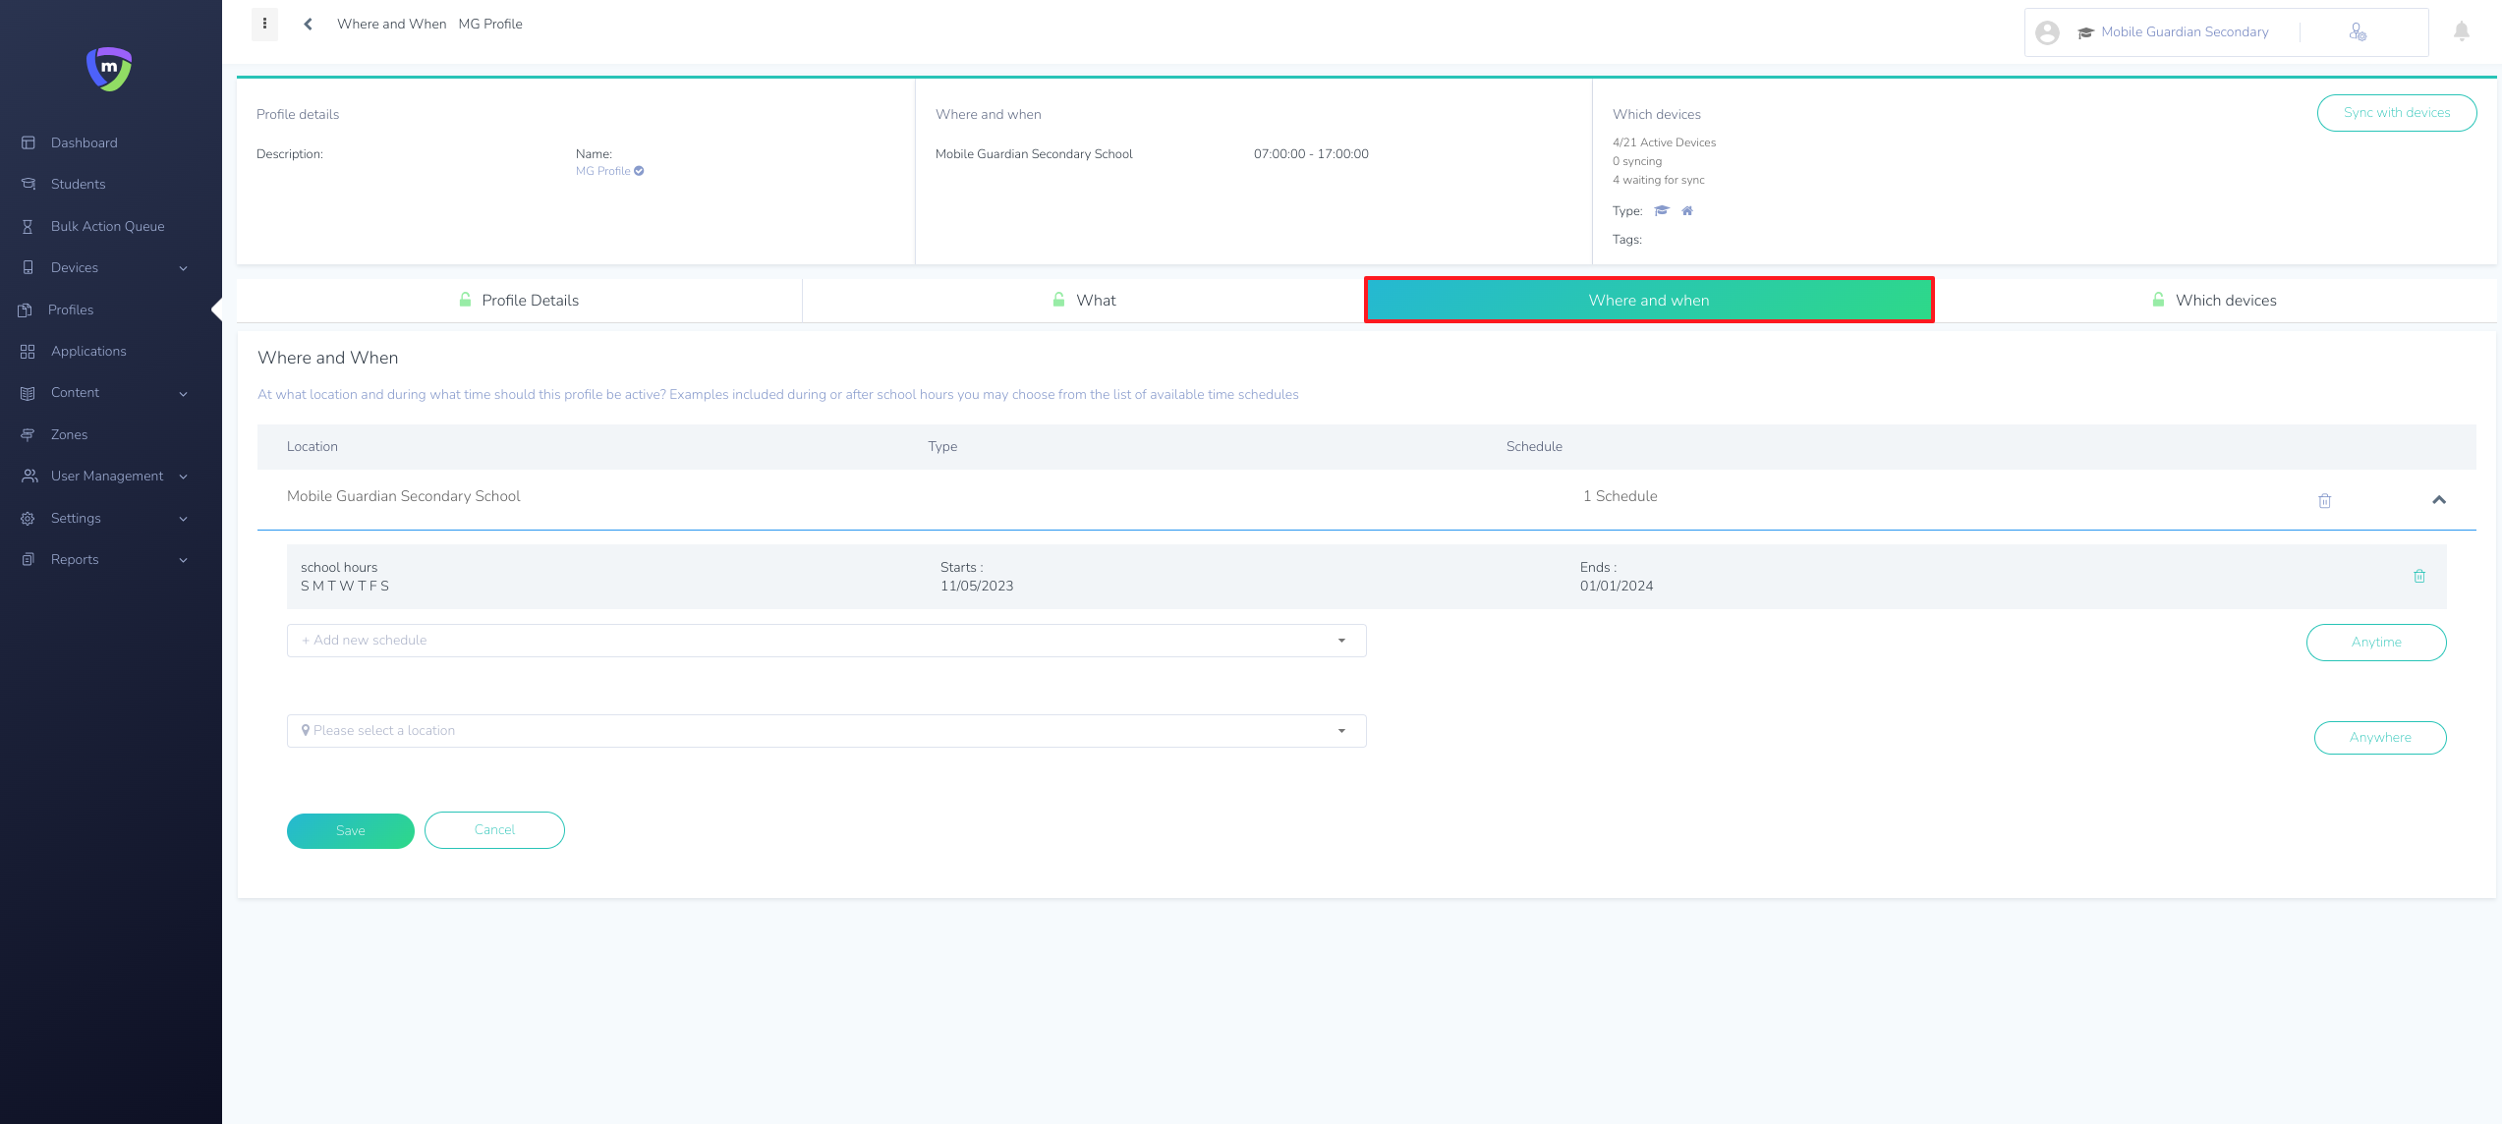The height and width of the screenshot is (1124, 2502).
Task: Click the Anytime button
Action: (2376, 643)
